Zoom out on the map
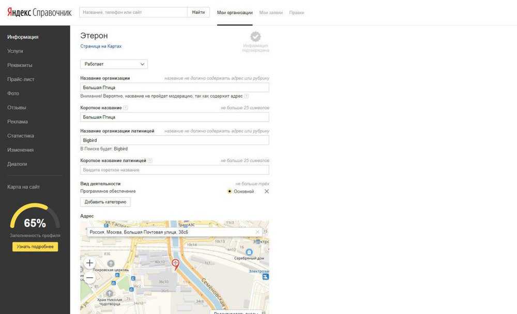The image size is (517, 314). coord(89,278)
